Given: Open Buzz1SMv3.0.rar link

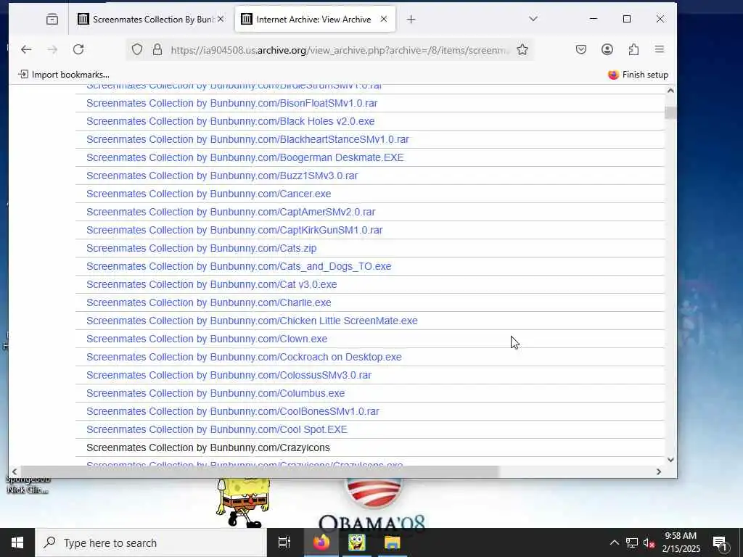Looking at the screenshot, I should coord(222,176).
